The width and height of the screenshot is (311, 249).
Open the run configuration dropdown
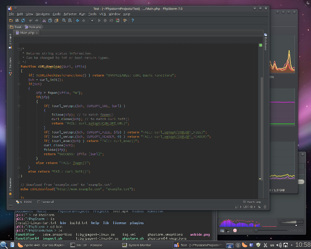click(x=92, y=20)
